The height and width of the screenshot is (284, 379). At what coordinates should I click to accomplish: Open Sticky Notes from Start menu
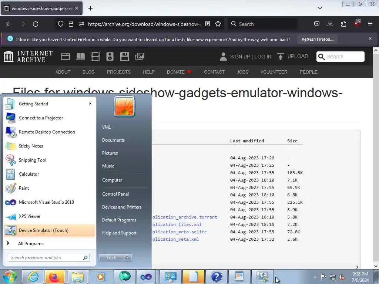pos(50,146)
